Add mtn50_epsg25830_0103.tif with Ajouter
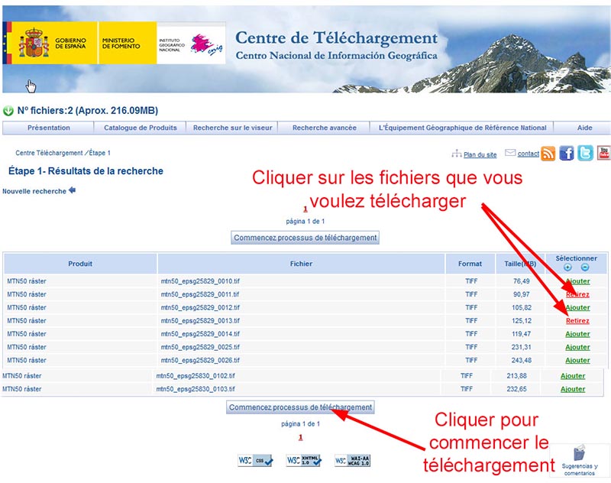611x483 pixels. [x=573, y=389]
